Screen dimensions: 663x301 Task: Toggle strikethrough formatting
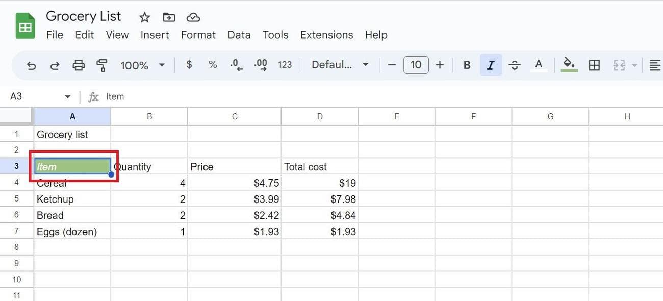(515, 65)
